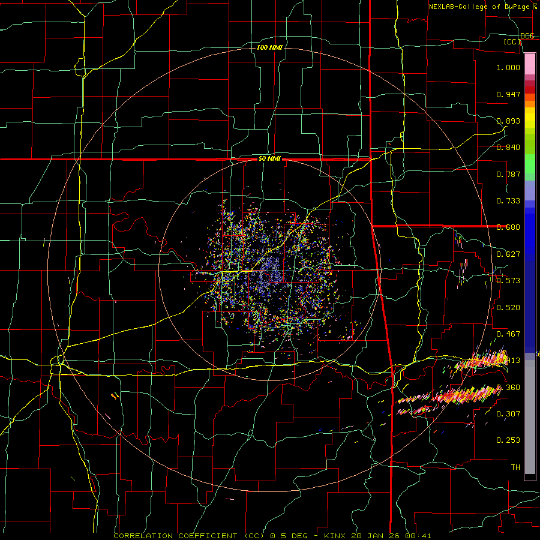Click the 0.520 scale value
540x540 pixels.
point(508,307)
